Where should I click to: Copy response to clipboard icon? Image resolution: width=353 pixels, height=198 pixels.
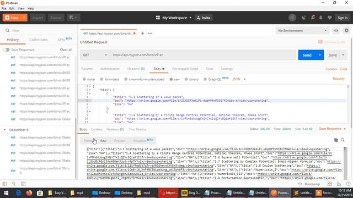point(336,140)
